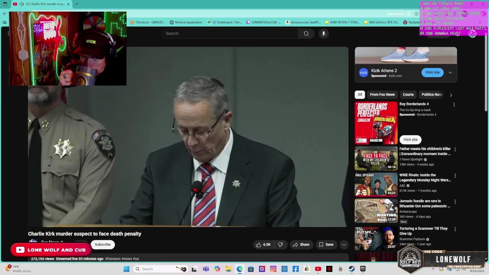Like the video with thumbs up
Screen dimensions: 489x275
[x=264, y=244]
